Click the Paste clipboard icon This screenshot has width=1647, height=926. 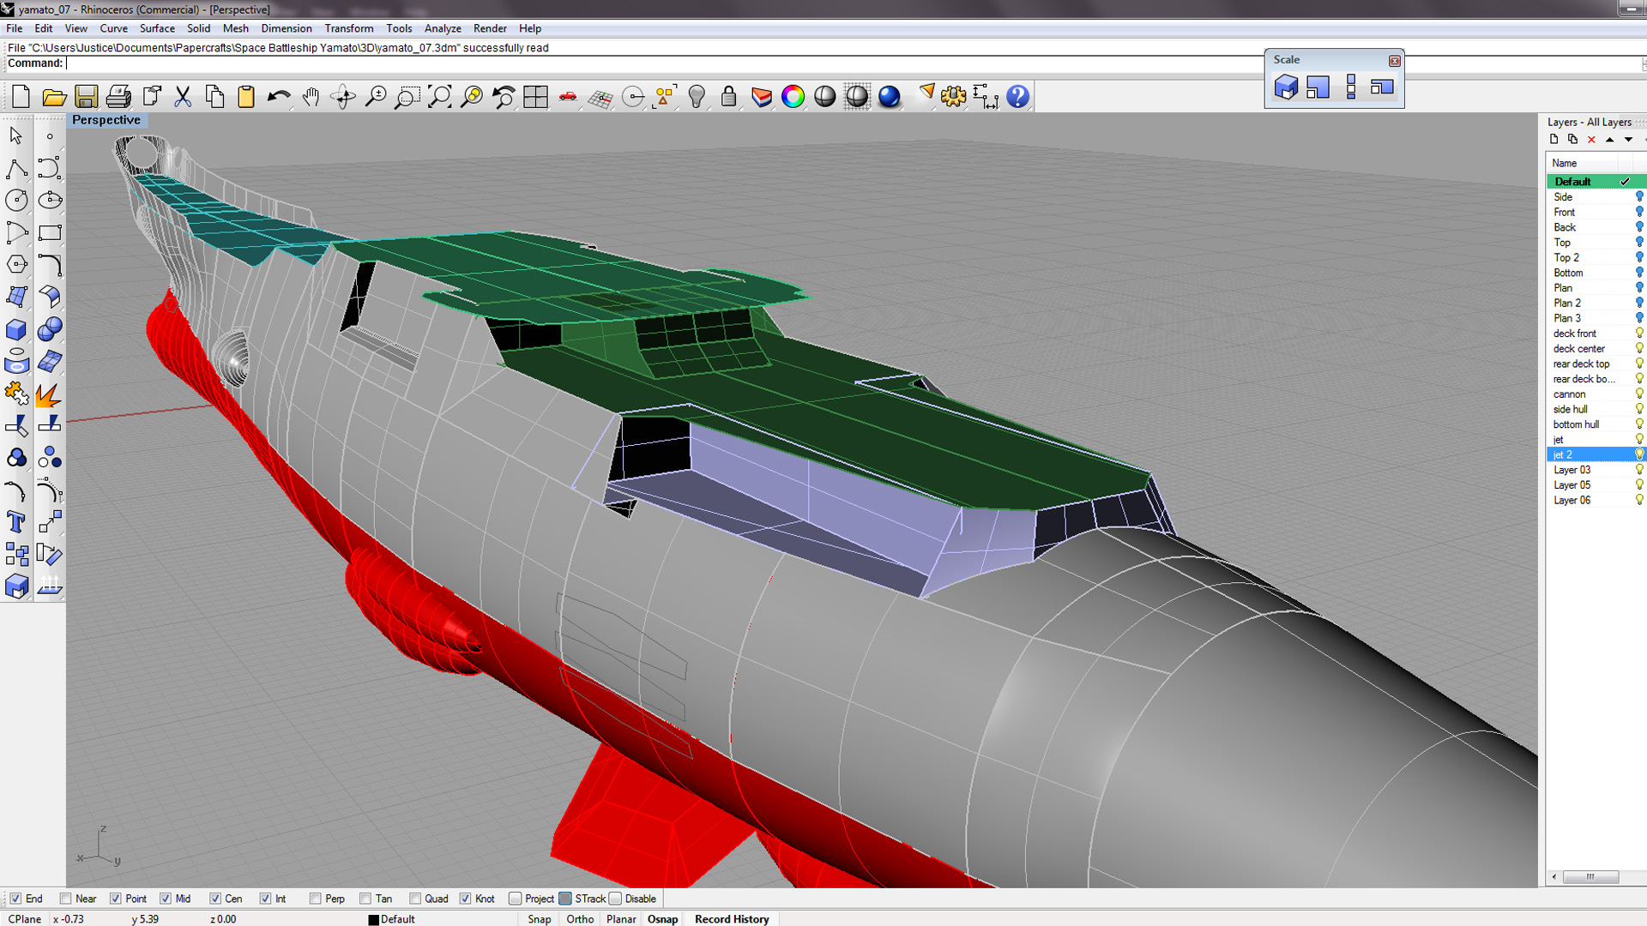click(x=246, y=97)
